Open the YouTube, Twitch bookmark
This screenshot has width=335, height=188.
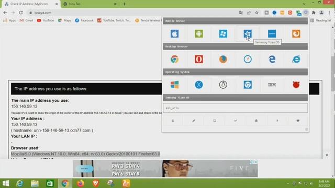[114, 20]
